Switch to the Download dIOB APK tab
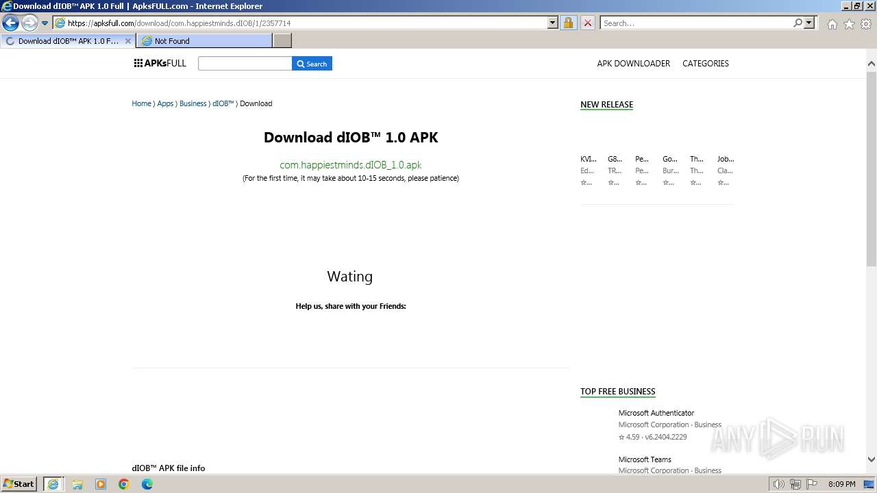 coord(67,41)
